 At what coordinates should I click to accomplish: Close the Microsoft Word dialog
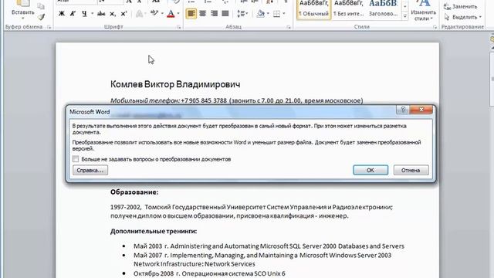(421, 110)
